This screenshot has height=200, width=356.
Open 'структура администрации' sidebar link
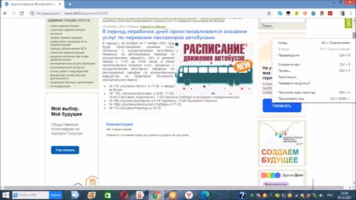[67, 29]
